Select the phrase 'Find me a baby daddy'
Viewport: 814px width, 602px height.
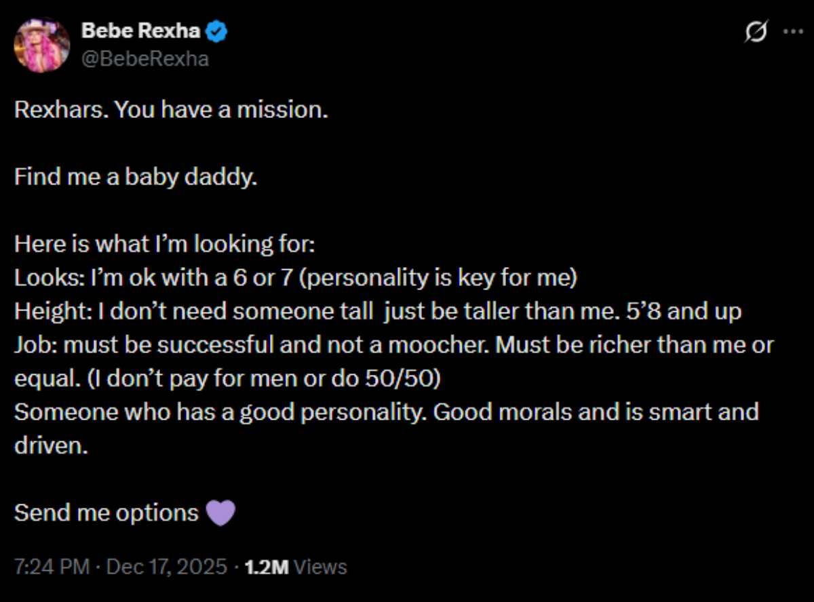(x=135, y=176)
